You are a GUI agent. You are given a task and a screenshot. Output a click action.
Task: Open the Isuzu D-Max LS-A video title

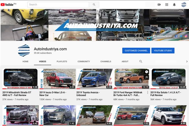pos(53,94)
